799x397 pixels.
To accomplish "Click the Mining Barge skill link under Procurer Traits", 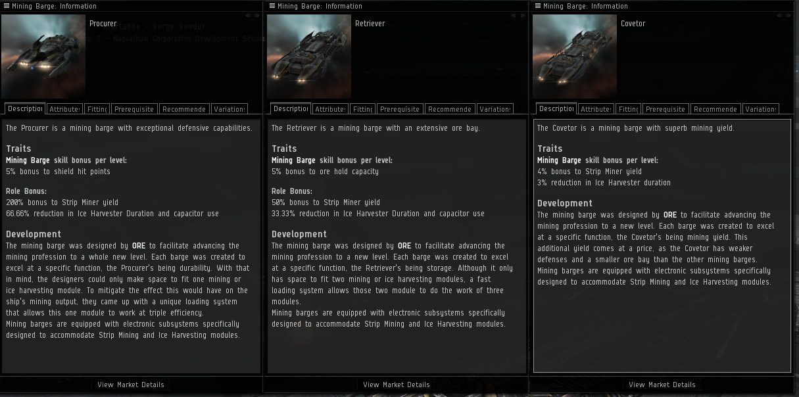I will (x=28, y=160).
